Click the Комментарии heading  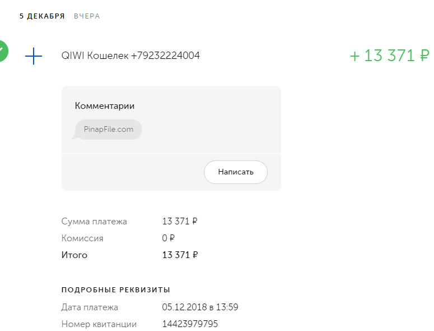click(x=105, y=105)
